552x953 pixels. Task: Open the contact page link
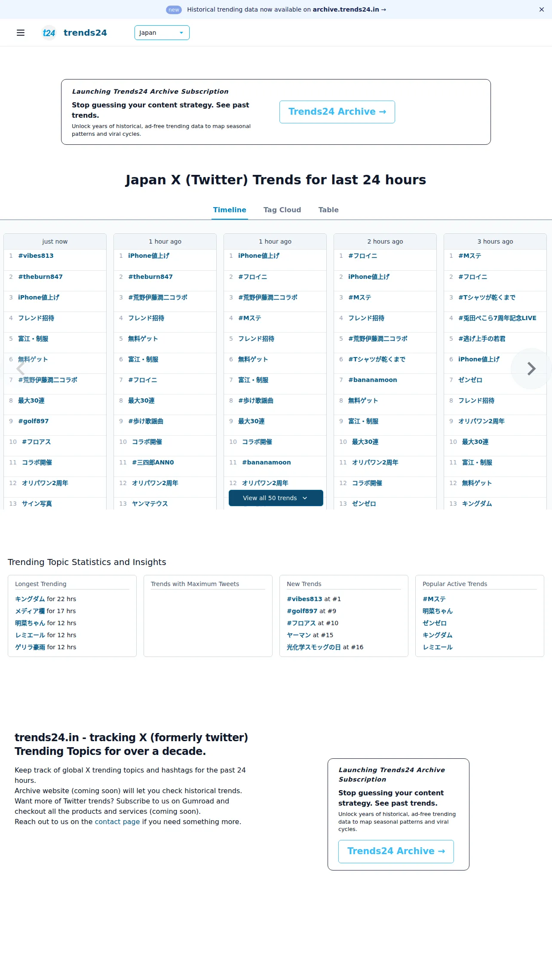(x=117, y=822)
